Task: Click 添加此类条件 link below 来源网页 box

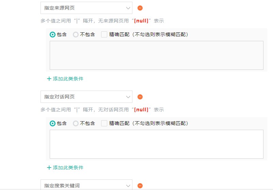Action: [x=68, y=79]
